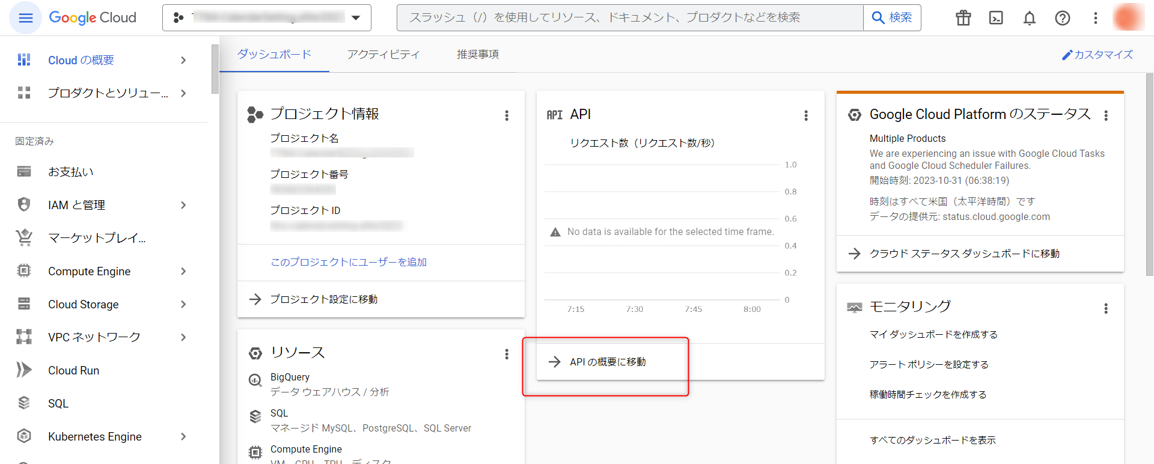Click API の概要に移動 link
Image resolution: width=1154 pixels, height=464 pixels.
click(607, 362)
